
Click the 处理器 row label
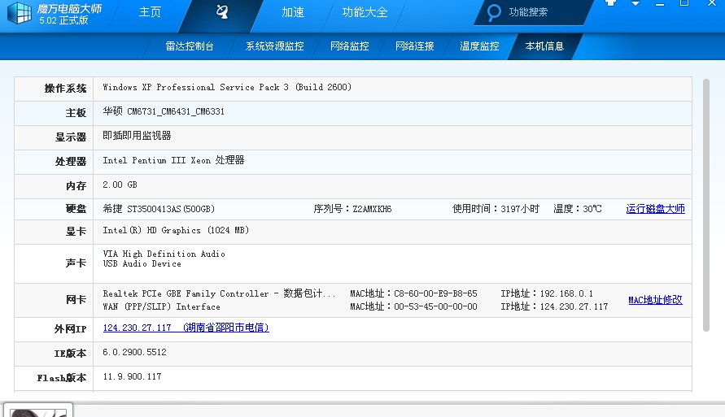[x=71, y=162]
